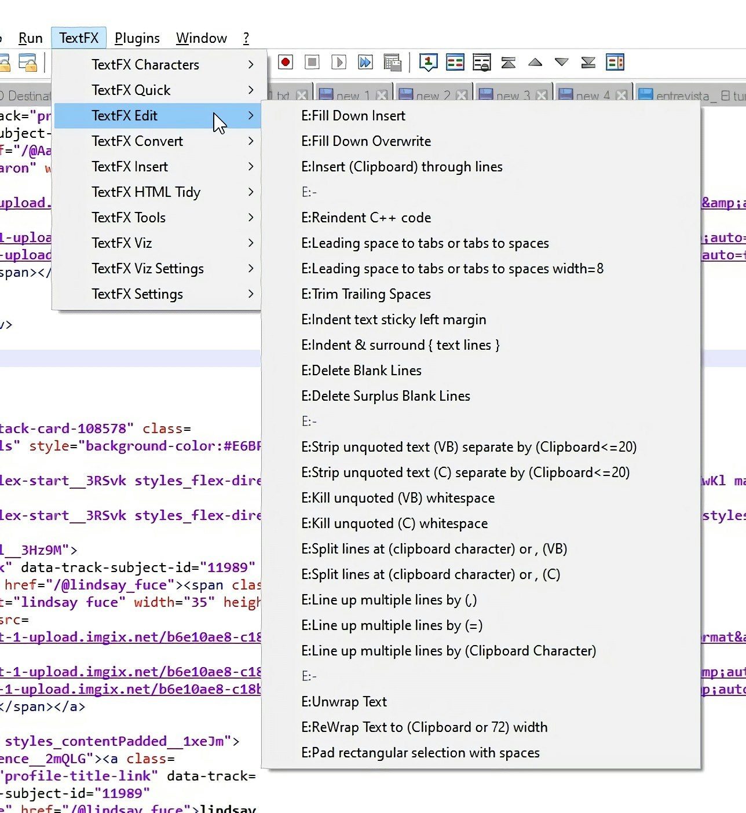Select E:Indent & surround { text lines }
Image resolution: width=746 pixels, height=813 pixels.
coord(481,345)
